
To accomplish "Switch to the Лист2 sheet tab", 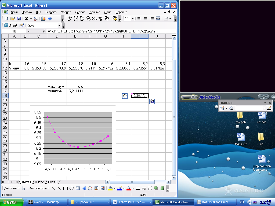I will (39, 182).
